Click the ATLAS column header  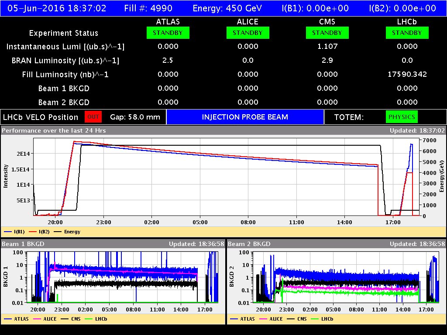(168, 22)
